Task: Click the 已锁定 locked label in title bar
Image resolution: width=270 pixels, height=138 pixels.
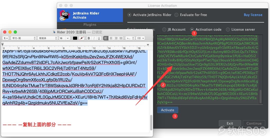Action: [x=97, y=32]
